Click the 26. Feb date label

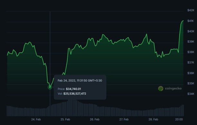[x=95, y=119]
